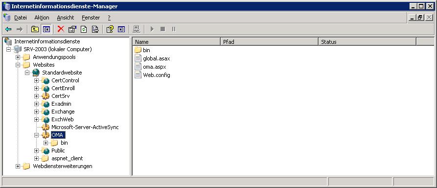
Task: Click the greyed Forward arrow toolbar button
Action: pyautogui.click(x=20, y=29)
